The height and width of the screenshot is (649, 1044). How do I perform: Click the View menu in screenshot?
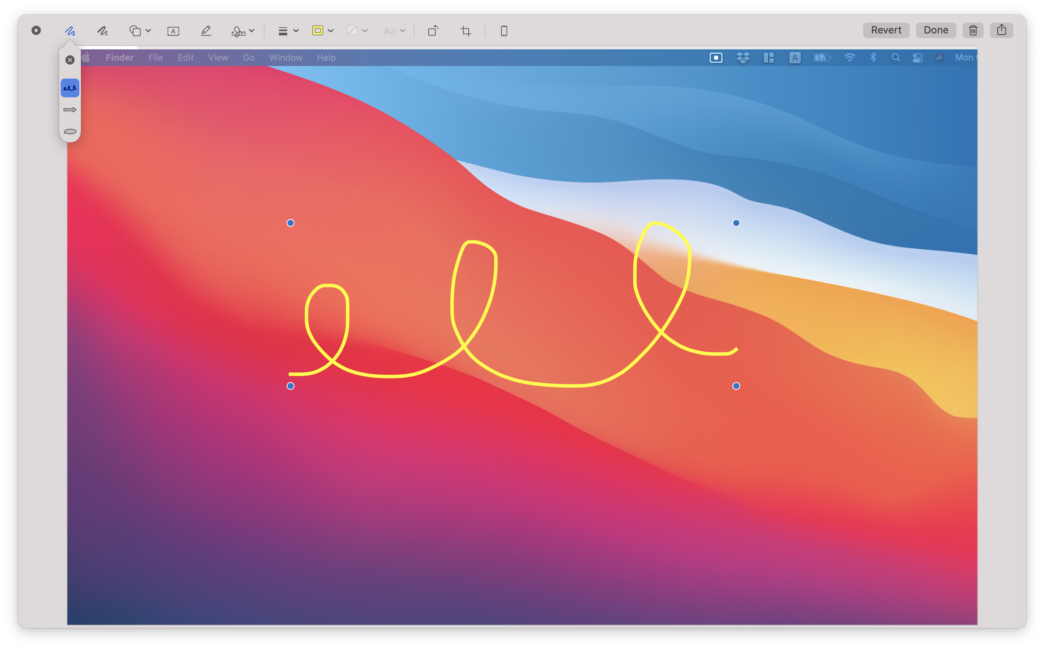(218, 58)
